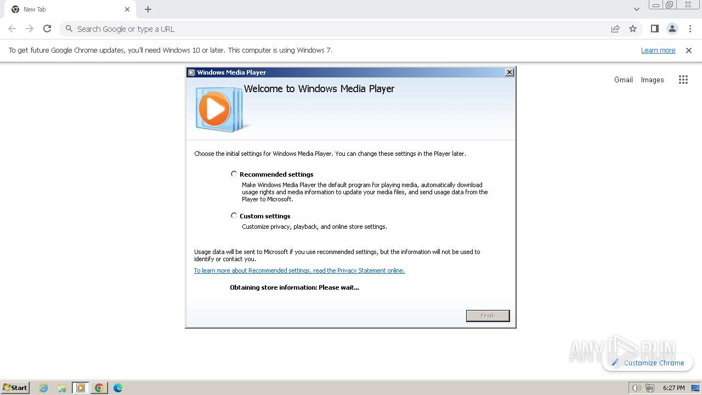
Task: Open Internet Explorer from taskbar
Action: click(44, 388)
